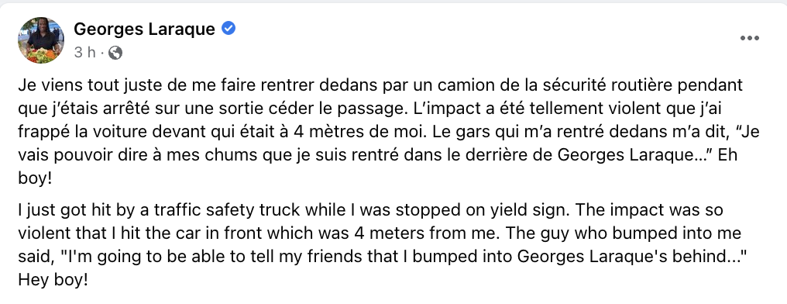Click the blue verified badge beside the name
787x304 pixels.
229,29
